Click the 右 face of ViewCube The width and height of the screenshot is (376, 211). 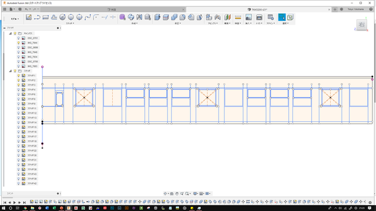coord(362,25)
